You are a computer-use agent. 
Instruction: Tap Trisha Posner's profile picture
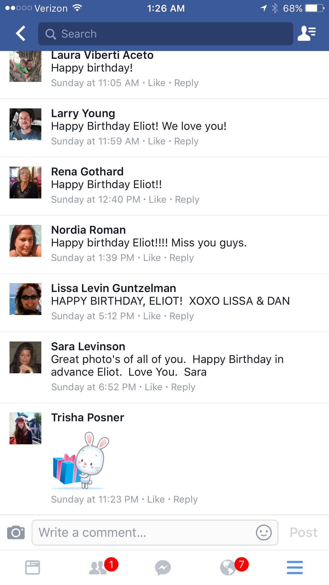point(25,428)
